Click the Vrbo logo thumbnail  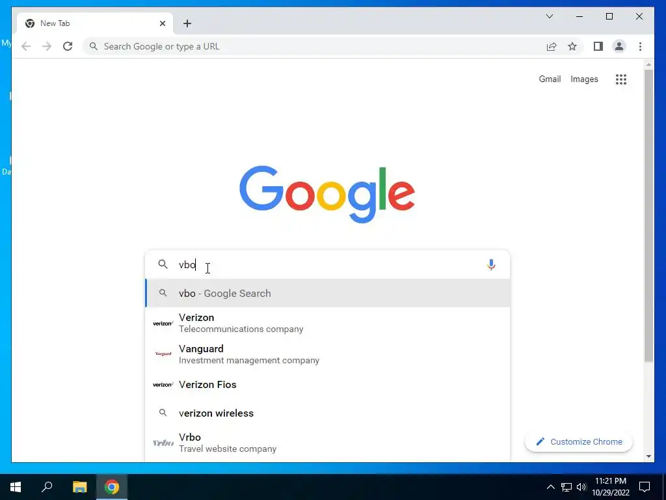pos(163,443)
